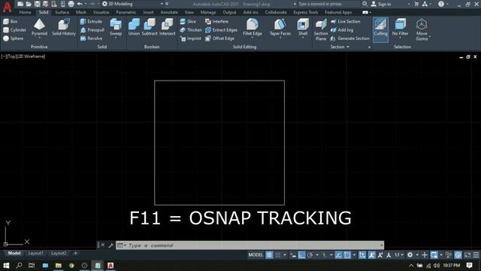Select the Sweep tool
Screen dimensions: 481x271
(116, 28)
